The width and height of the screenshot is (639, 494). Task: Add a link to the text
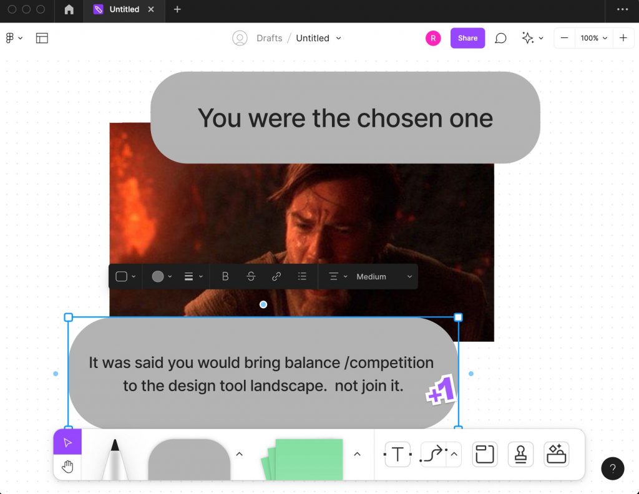click(x=276, y=276)
